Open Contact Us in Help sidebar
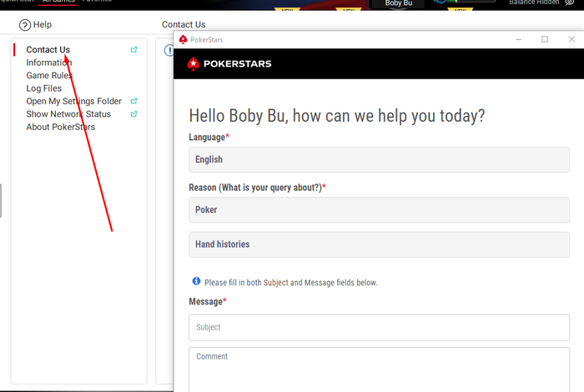The width and height of the screenshot is (584, 392). (48, 49)
